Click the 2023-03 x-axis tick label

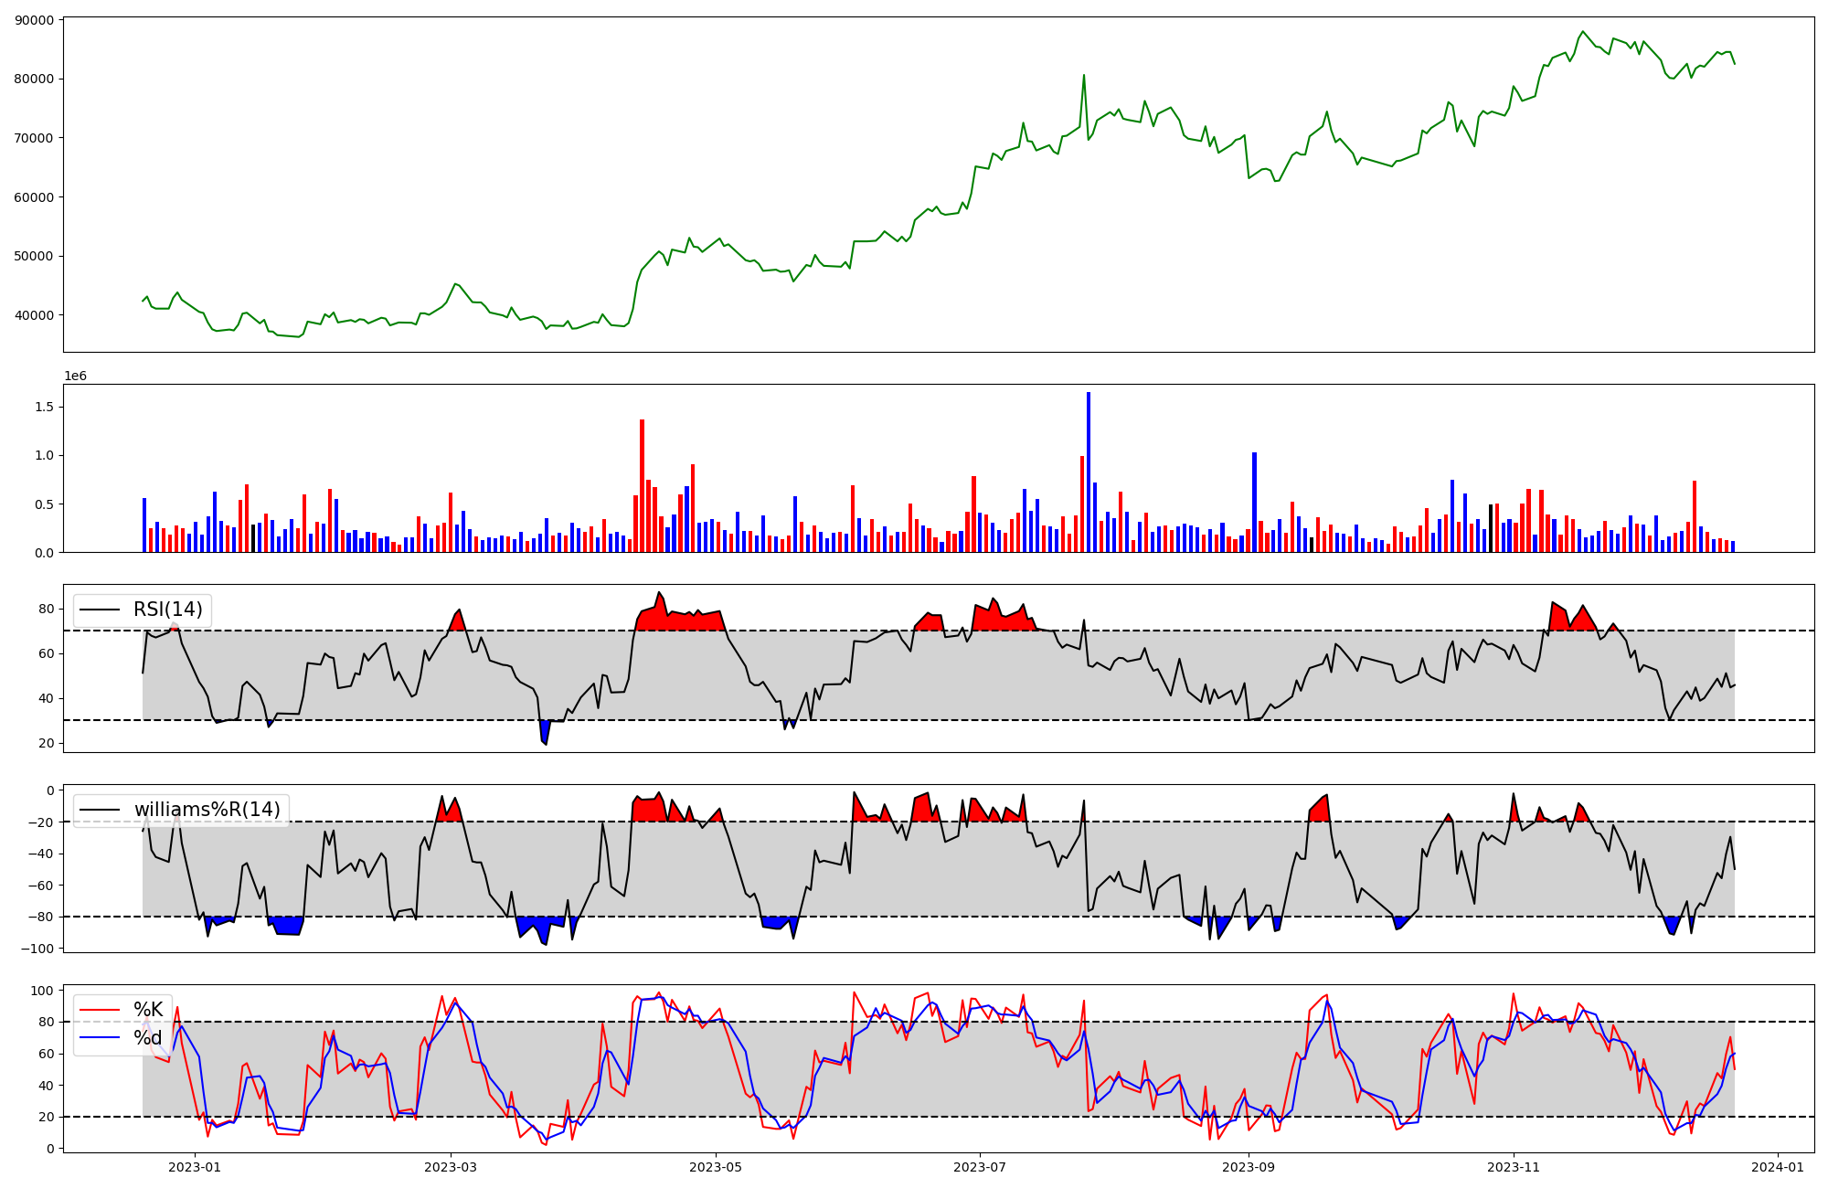point(451,1167)
